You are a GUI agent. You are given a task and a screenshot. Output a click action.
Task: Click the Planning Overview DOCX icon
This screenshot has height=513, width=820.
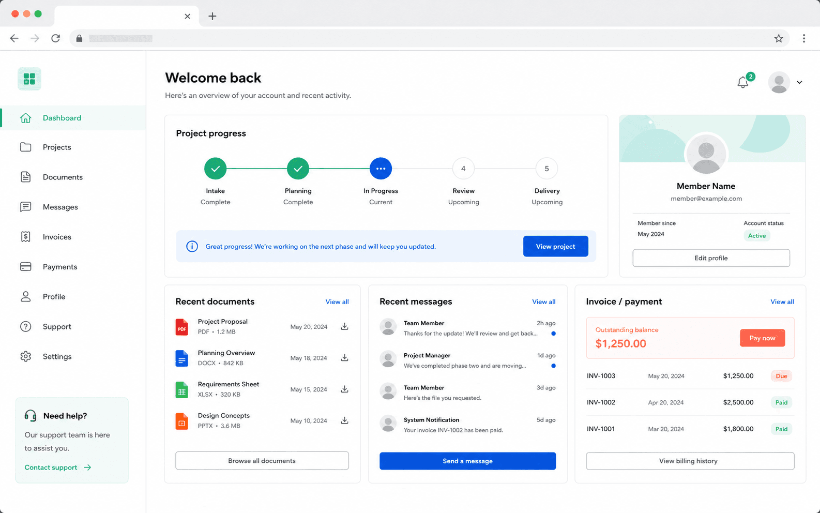click(x=182, y=358)
